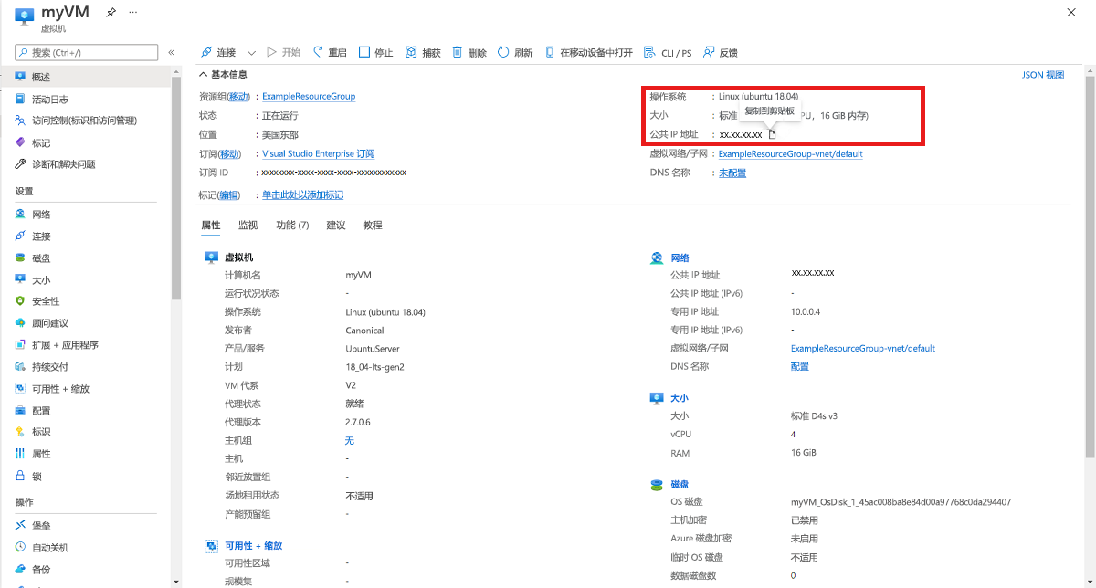Delete the VM via 删除 toolbar button
1096x588 pixels.
tap(469, 53)
